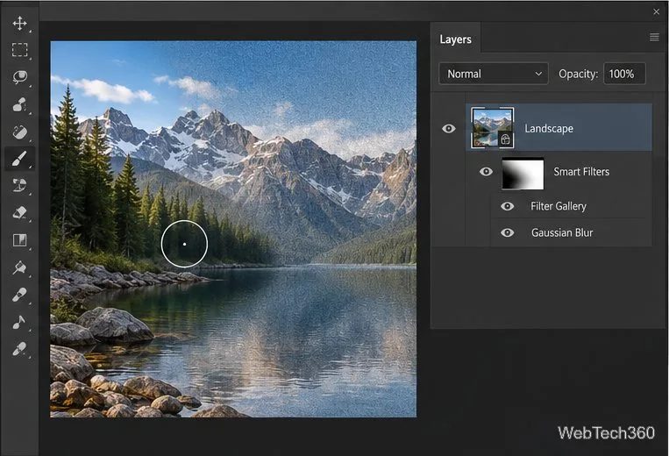Close the window with the X button
The width and height of the screenshot is (669, 456).
coord(656,12)
